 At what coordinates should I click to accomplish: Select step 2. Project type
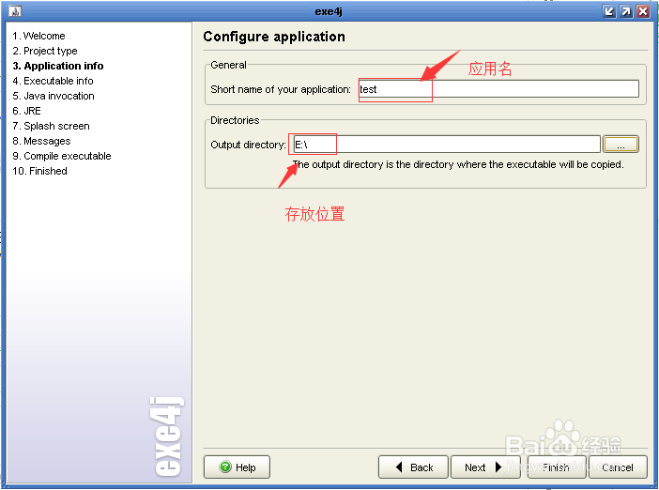click(x=45, y=51)
